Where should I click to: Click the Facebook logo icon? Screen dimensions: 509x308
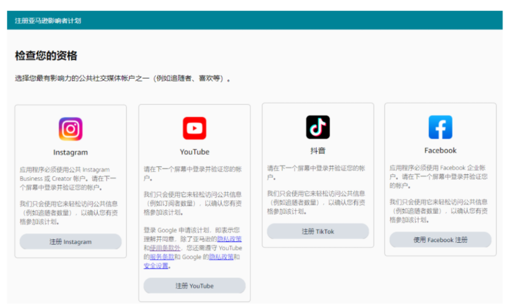[x=440, y=127]
